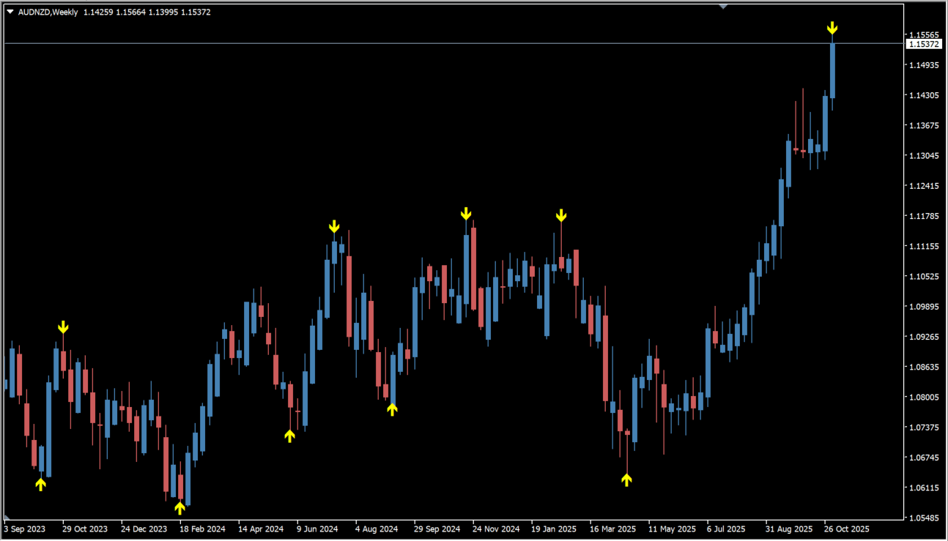Viewport: 948px width, 541px height.
Task: Select the yellow down arrow near October 2024 peak
Action: (x=466, y=214)
